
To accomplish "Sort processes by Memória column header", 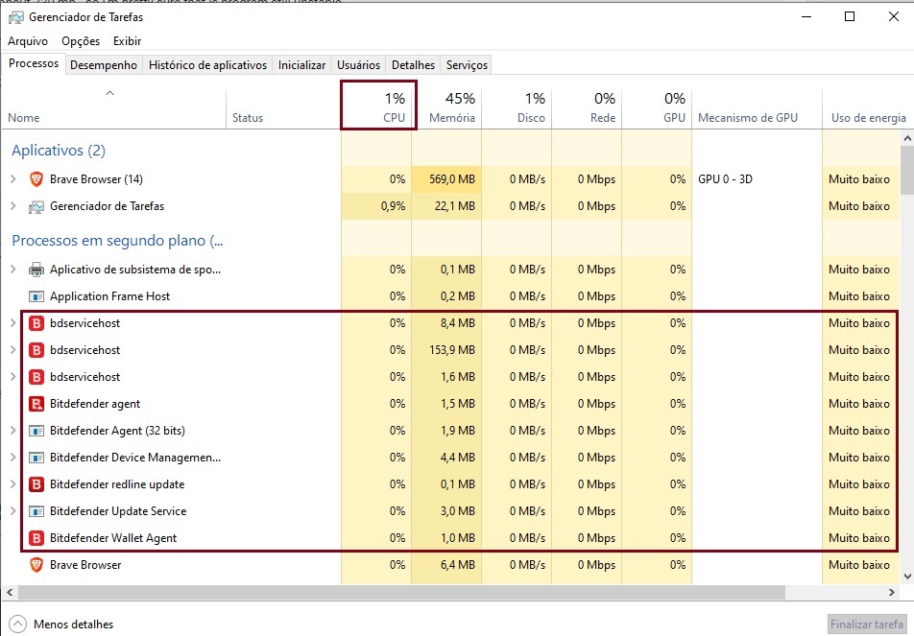I will tap(451, 107).
